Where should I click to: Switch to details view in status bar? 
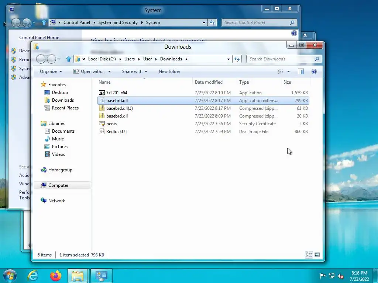[x=309, y=255]
